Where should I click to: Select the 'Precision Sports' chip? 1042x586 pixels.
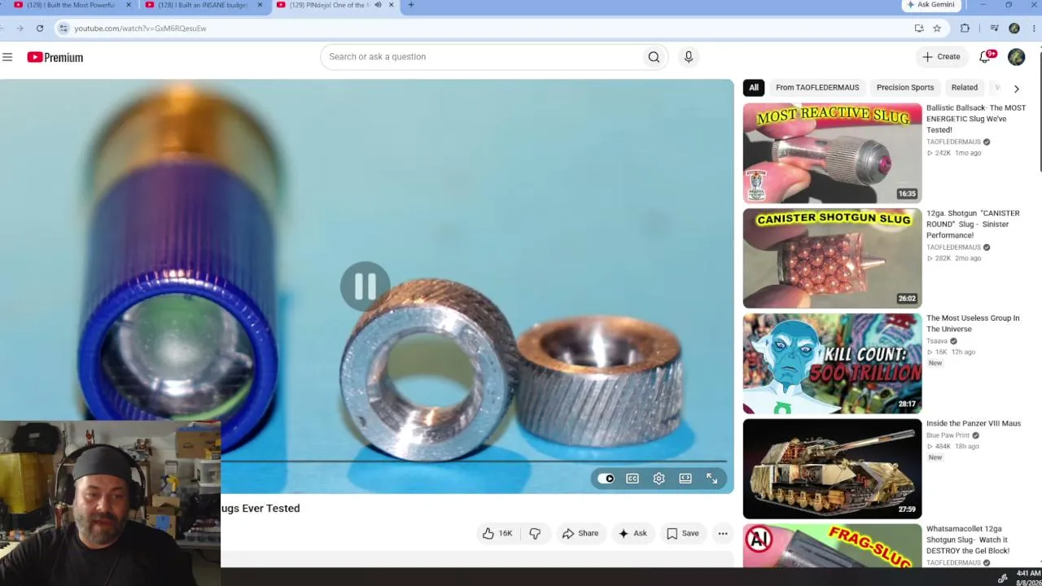tap(905, 88)
